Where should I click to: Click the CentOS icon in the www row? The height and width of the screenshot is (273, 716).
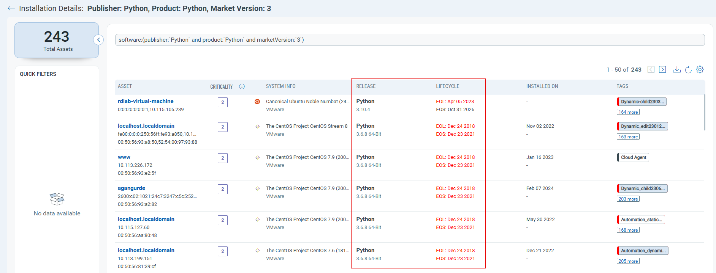257,157
